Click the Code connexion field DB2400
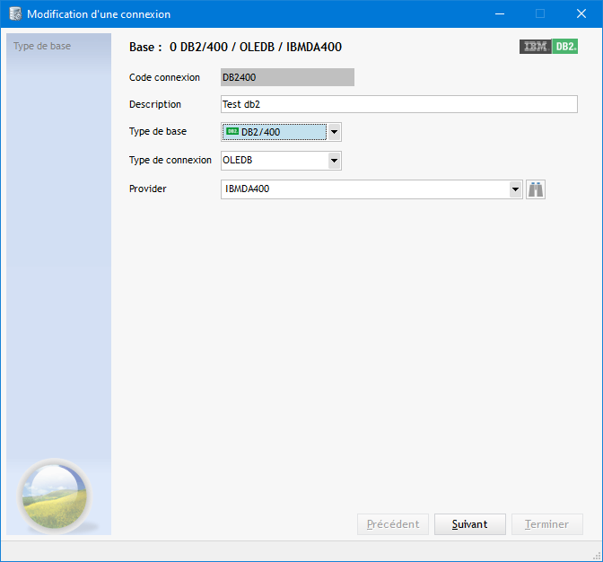603x562 pixels. pyautogui.click(x=287, y=77)
